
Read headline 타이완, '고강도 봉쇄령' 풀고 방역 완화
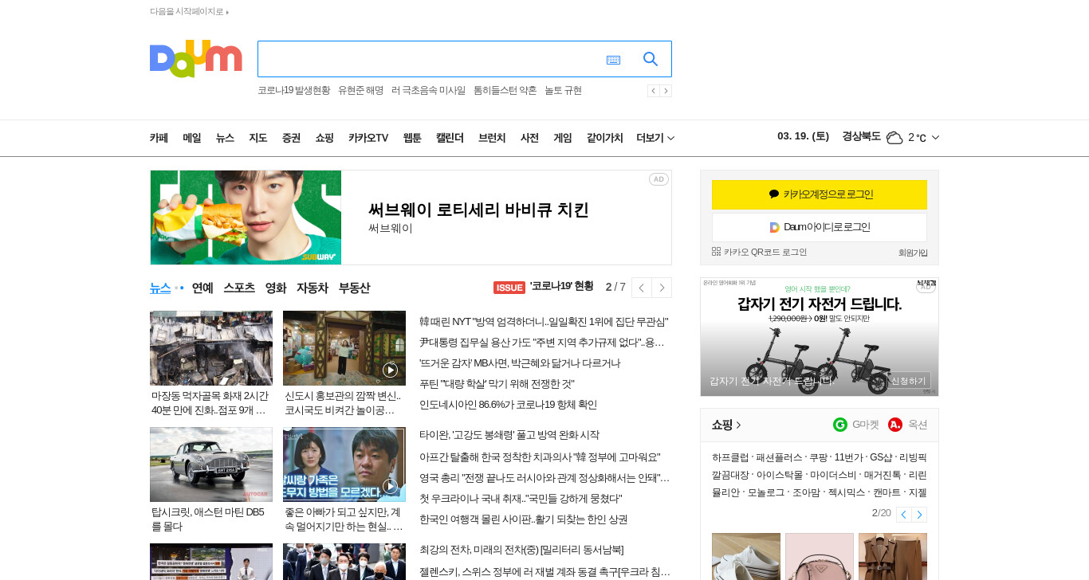pyautogui.click(x=509, y=435)
